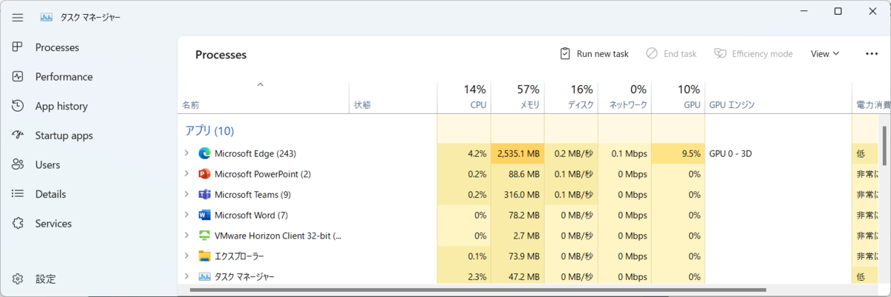Click PowerPoint memory value 88.6 MB
The height and width of the screenshot is (297, 891).
pos(518,174)
